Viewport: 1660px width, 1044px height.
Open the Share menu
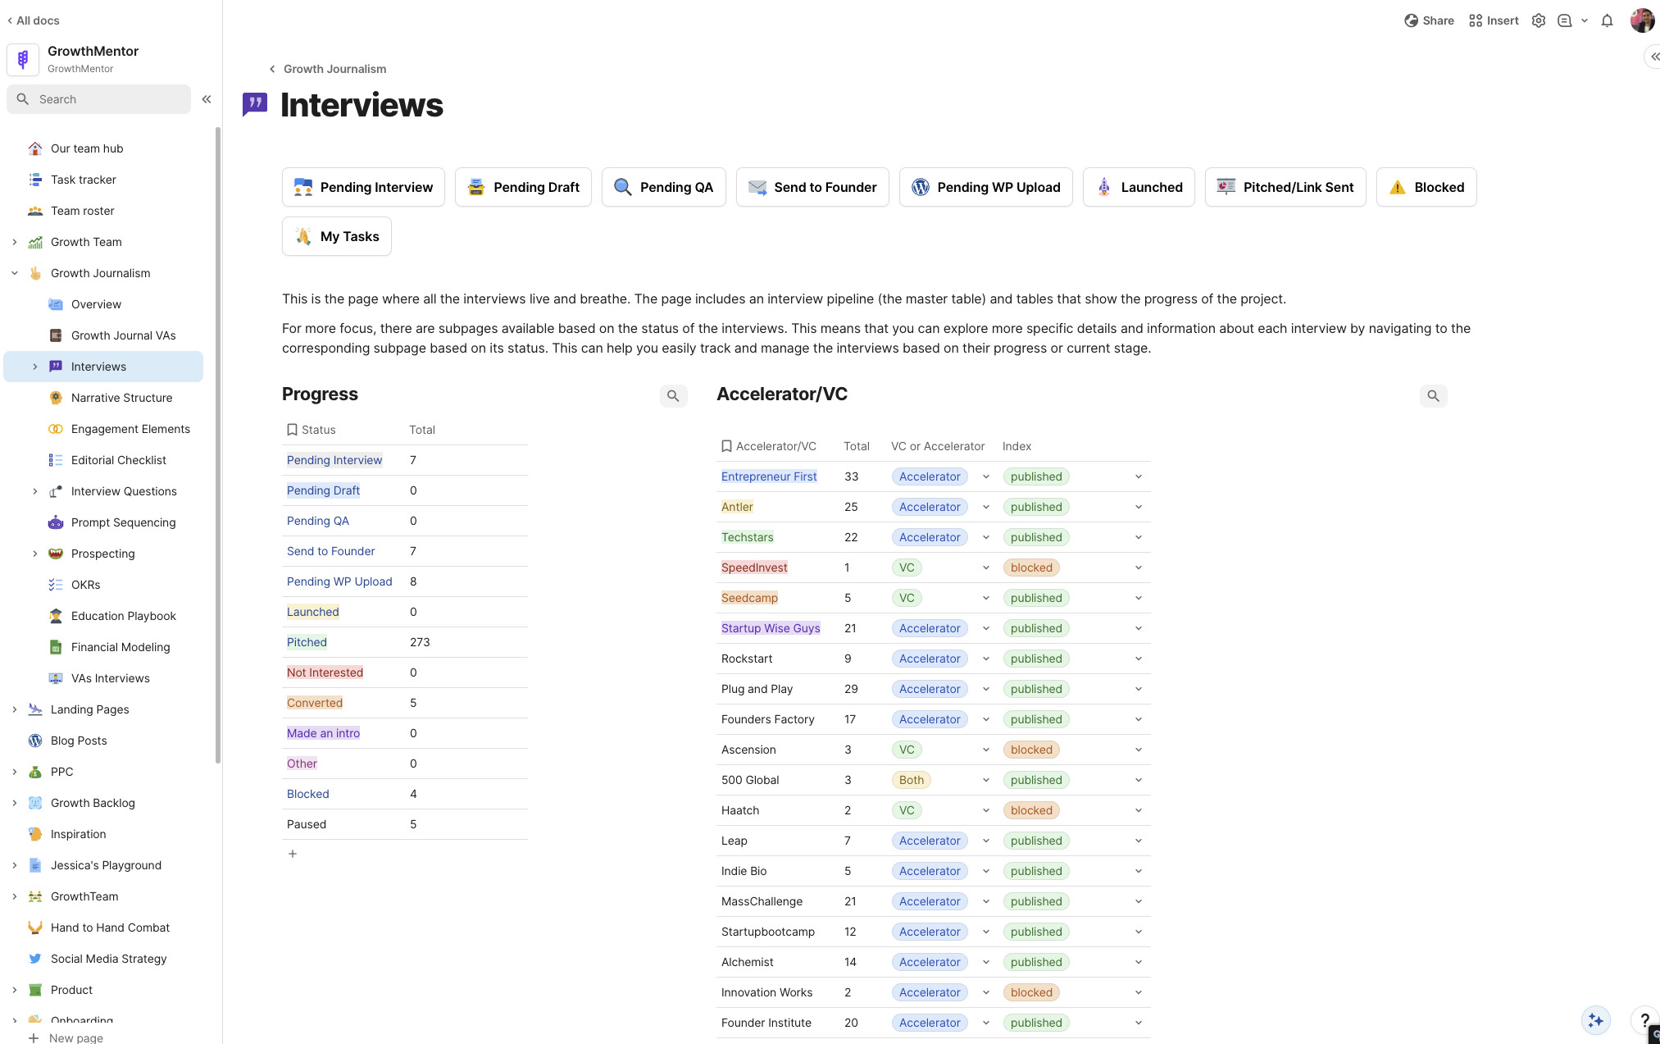[x=1429, y=21]
